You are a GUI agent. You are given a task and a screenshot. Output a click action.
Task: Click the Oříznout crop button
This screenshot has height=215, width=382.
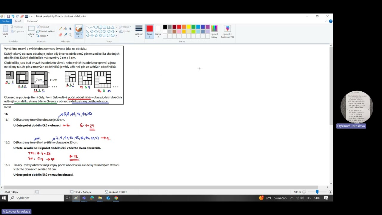(x=43, y=27)
